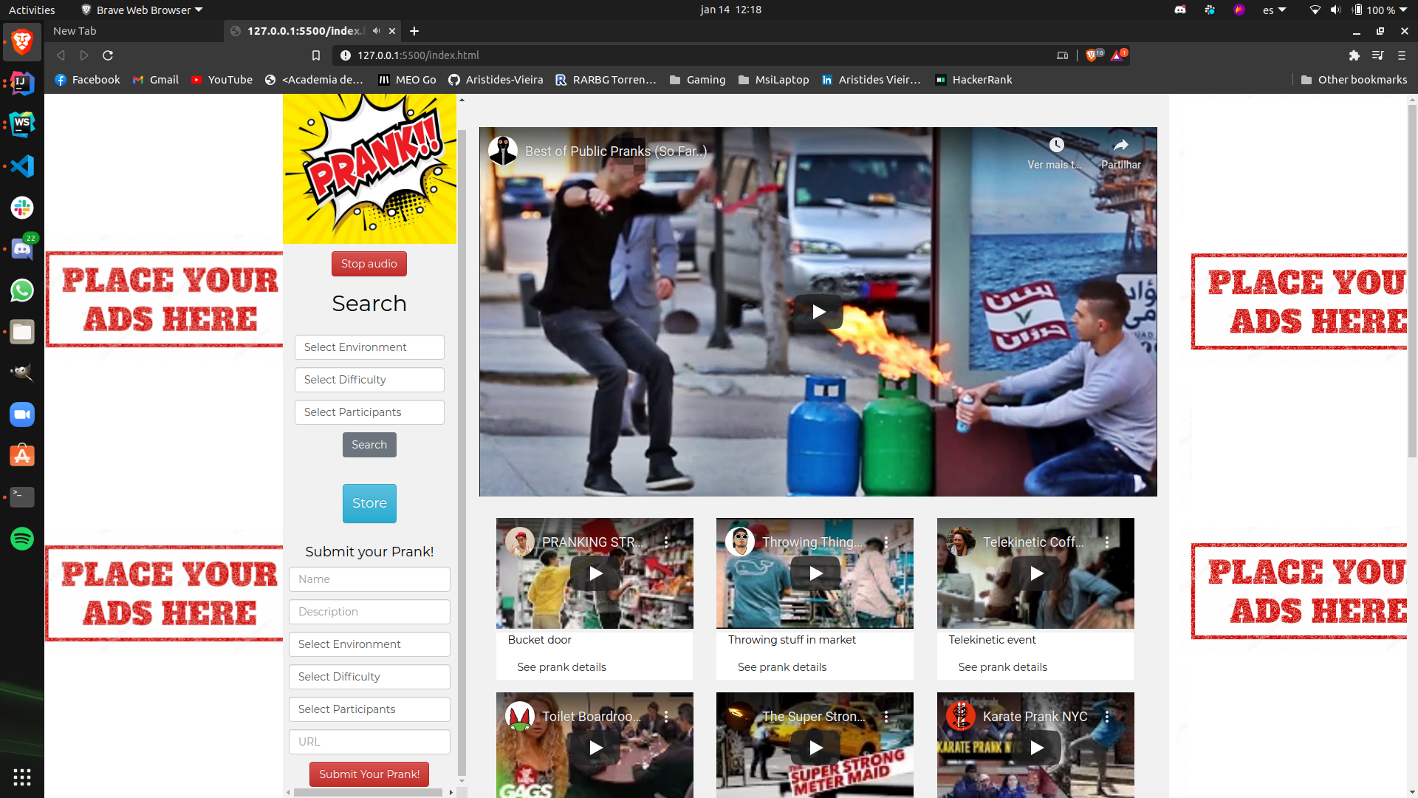This screenshot has width=1418, height=798.
Task: Play the Best of Public Pranks video
Action: click(818, 312)
